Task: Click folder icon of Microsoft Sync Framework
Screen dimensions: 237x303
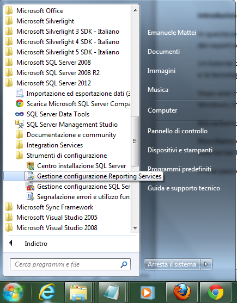Action: [9, 207]
